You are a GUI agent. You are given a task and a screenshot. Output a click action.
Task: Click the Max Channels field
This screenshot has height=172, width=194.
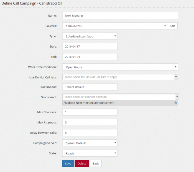click(x=90, y=112)
